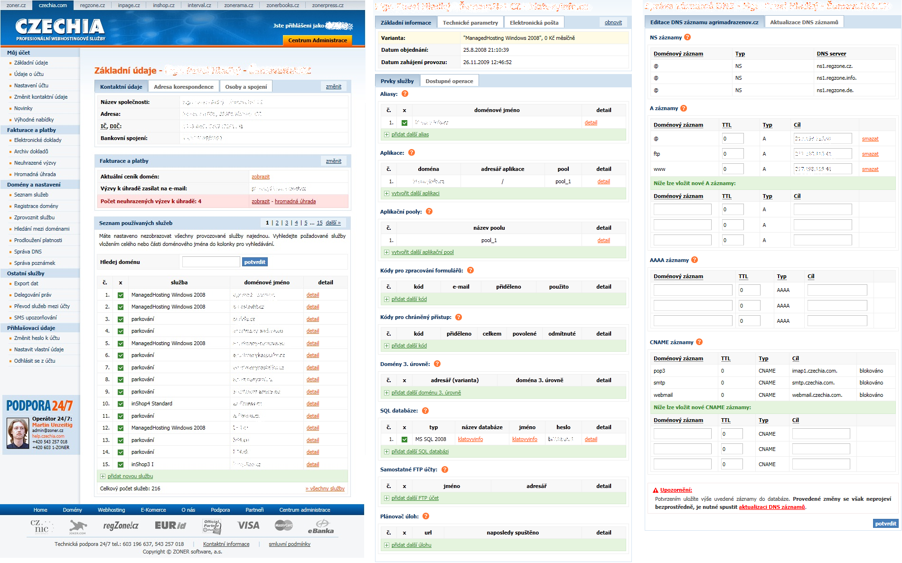Click the CZ.NIC logo in footer
The height and width of the screenshot is (563, 902).
tap(41, 526)
